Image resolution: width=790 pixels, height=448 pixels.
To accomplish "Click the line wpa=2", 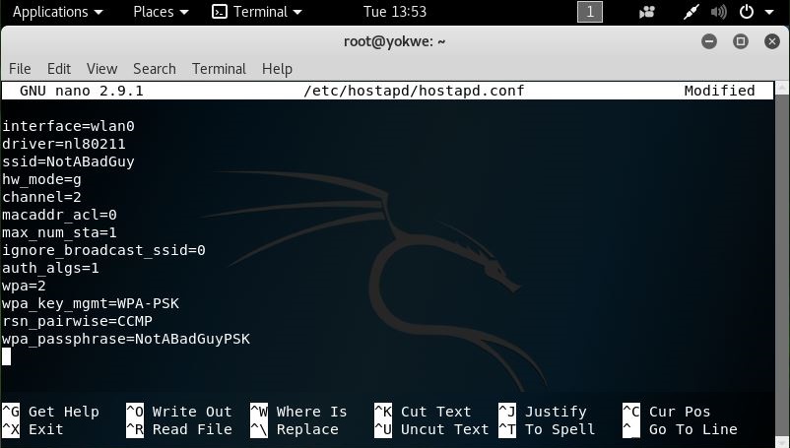I will click(x=24, y=286).
